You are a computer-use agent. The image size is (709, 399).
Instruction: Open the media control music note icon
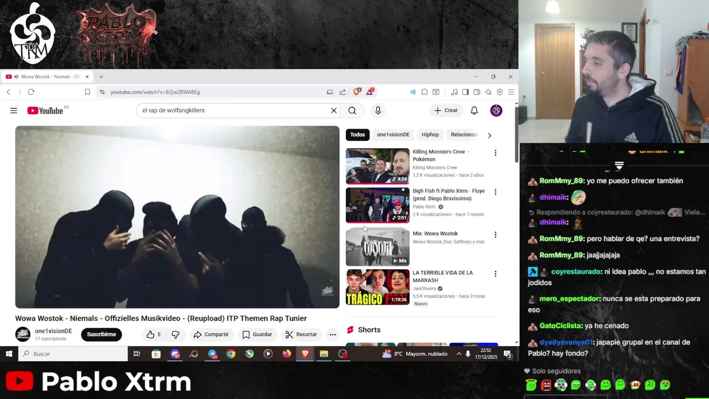454,92
